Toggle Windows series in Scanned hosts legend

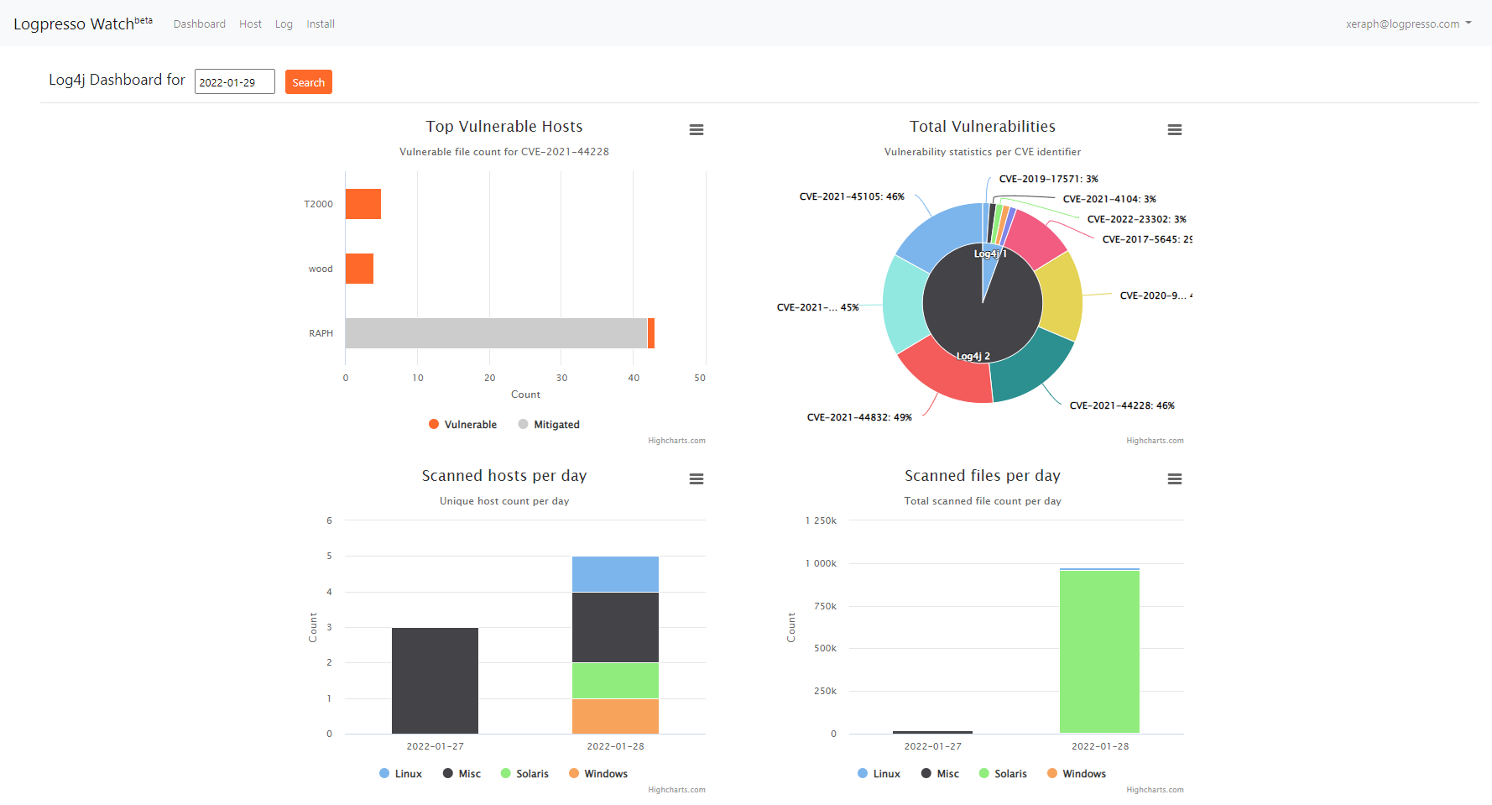[x=598, y=774]
